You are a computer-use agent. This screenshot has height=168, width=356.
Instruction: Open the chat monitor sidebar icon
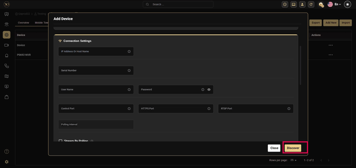click(x=7, y=14)
